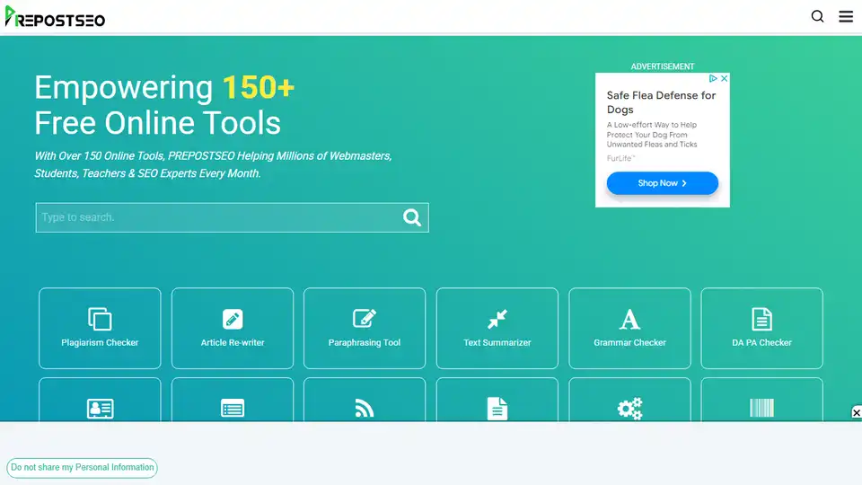Expand the hamburger navigation menu
Screen dimensions: 862x485
pyautogui.click(x=846, y=16)
